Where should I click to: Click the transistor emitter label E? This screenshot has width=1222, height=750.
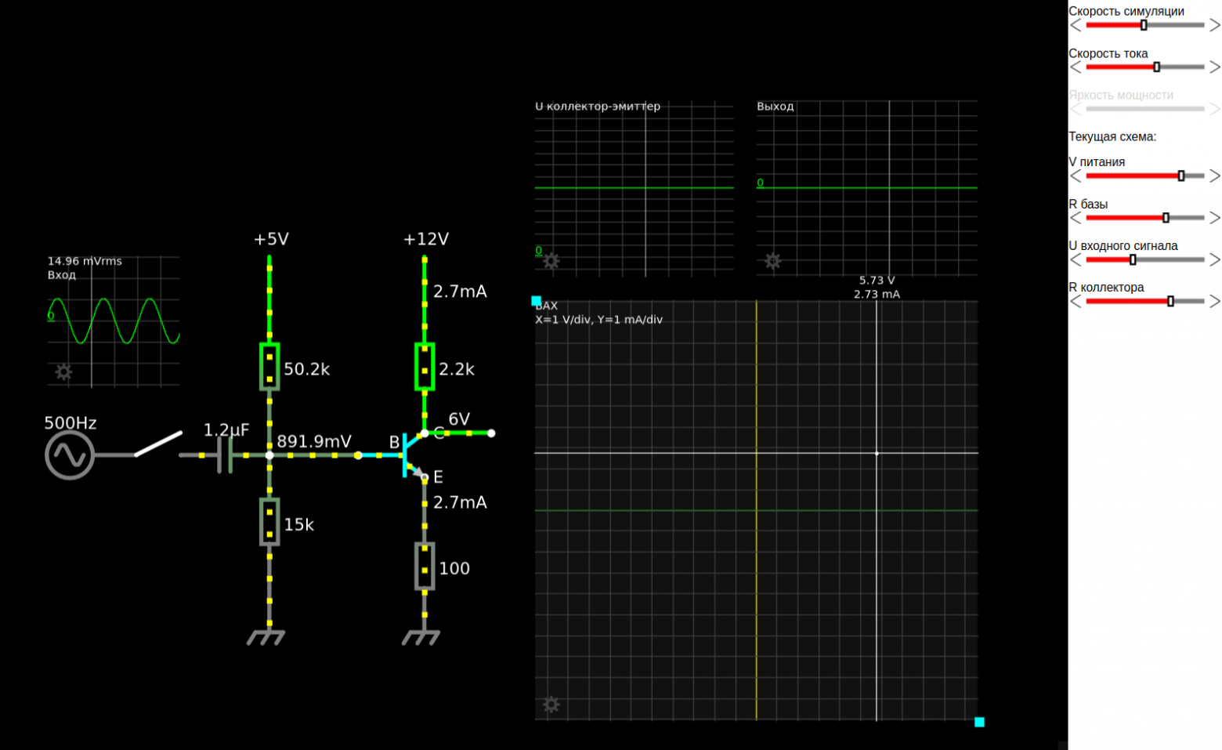point(438,476)
